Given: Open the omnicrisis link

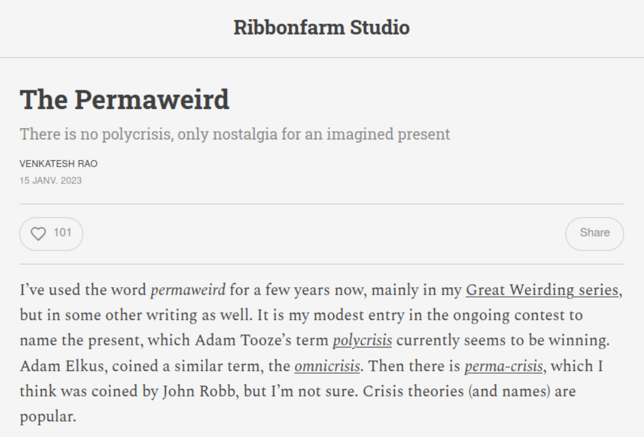Looking at the screenshot, I should 327,366.
